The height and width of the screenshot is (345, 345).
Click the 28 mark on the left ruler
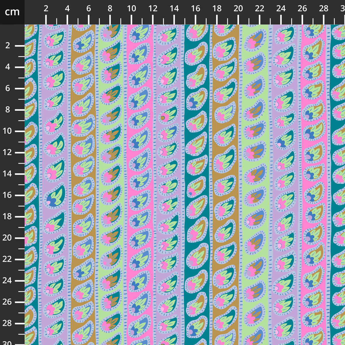tap(7, 323)
